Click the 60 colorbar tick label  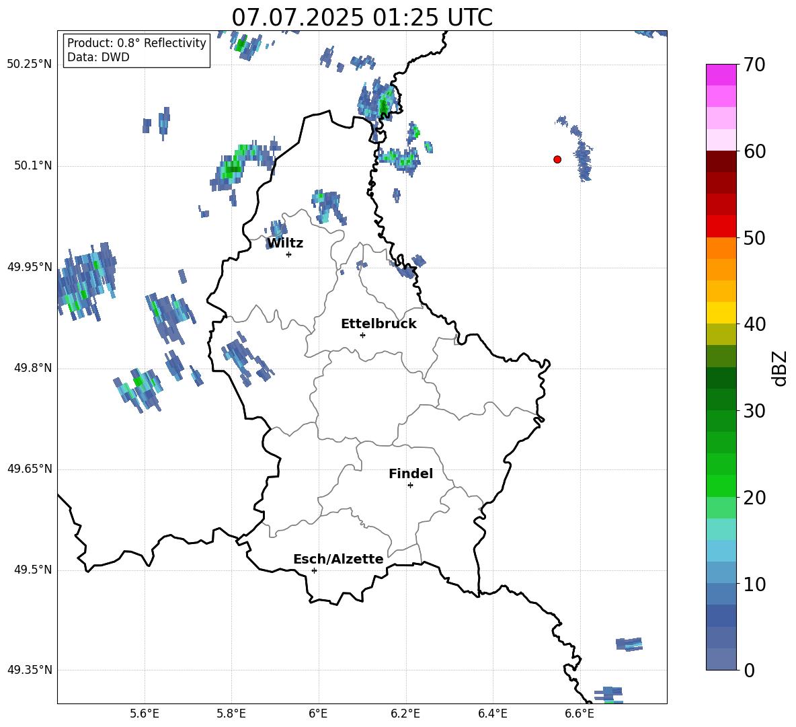pos(754,151)
